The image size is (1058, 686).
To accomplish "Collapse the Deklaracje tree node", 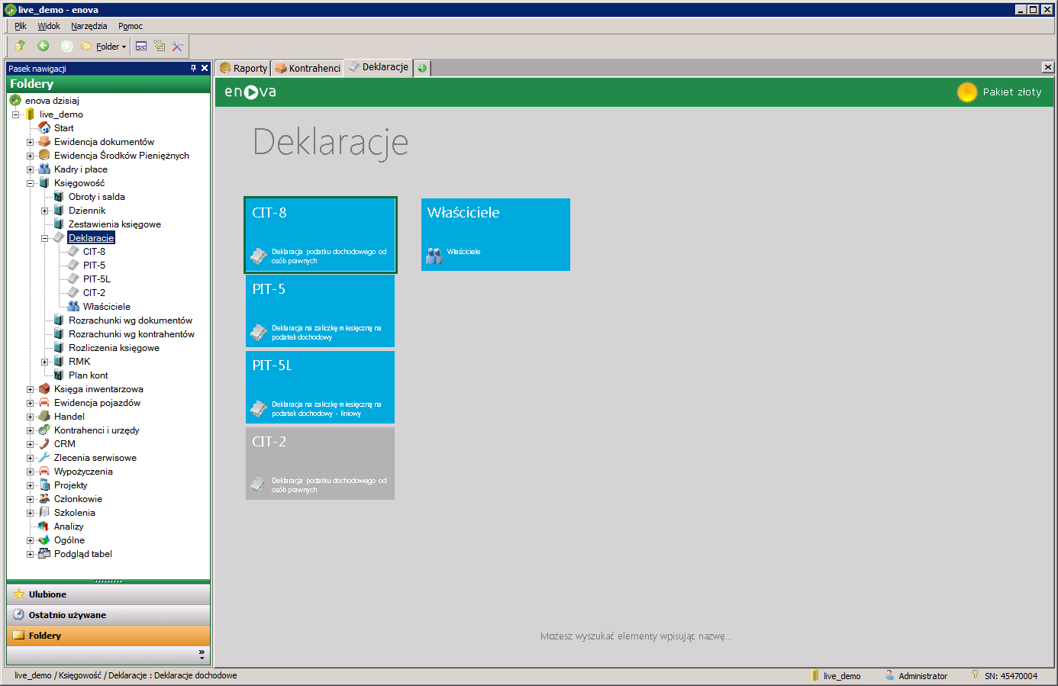I will tap(44, 238).
